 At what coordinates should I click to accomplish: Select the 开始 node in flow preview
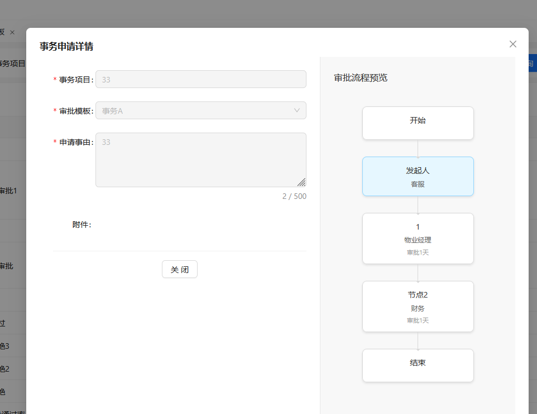click(x=418, y=123)
